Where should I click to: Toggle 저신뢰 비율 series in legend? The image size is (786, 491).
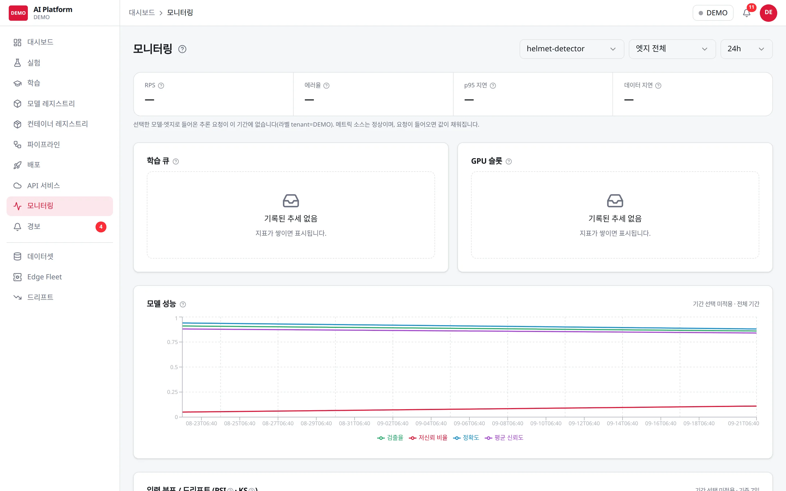[x=428, y=438]
